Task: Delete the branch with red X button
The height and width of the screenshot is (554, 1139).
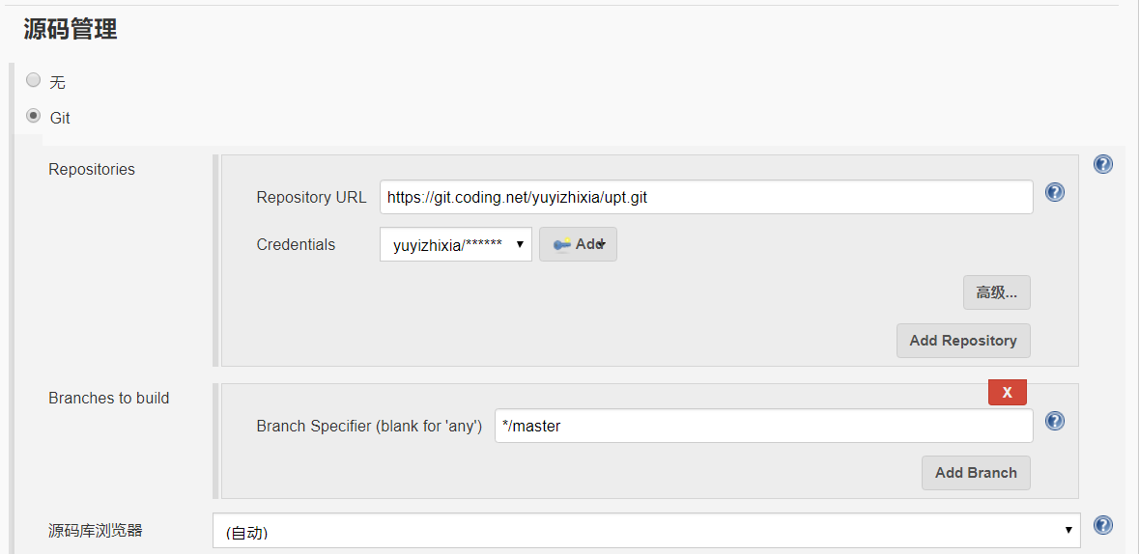Action: coord(1007,392)
